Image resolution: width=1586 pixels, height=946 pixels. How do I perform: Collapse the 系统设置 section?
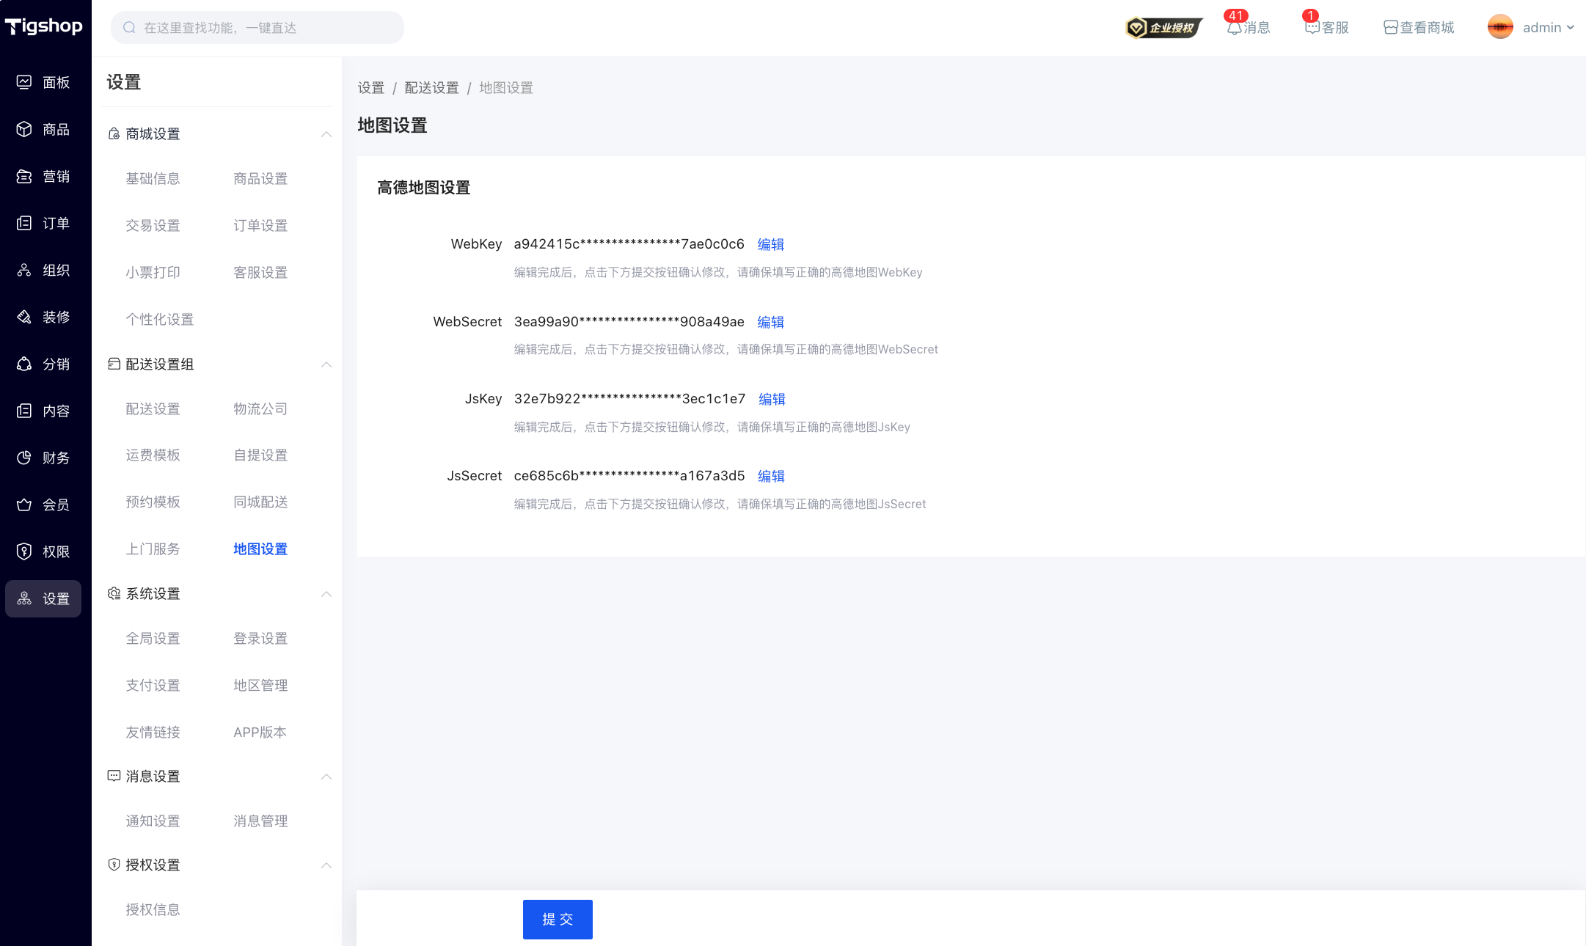tap(326, 594)
